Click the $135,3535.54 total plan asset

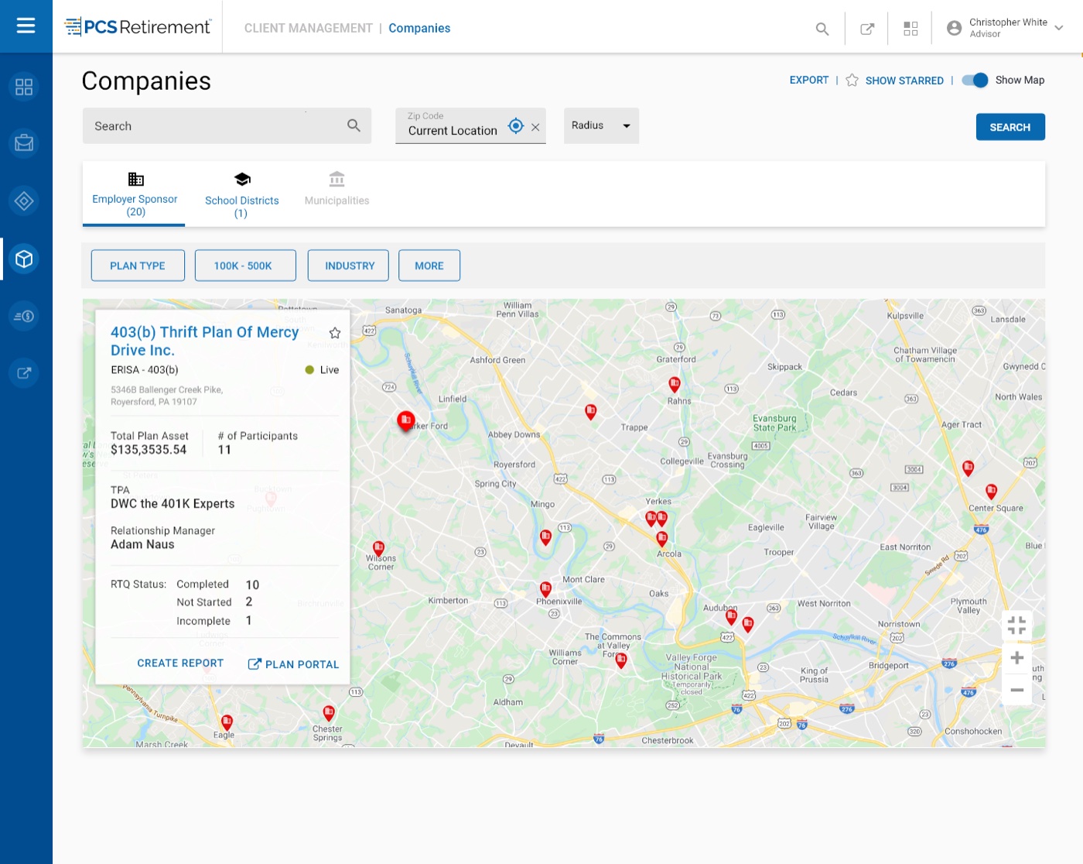[149, 451]
